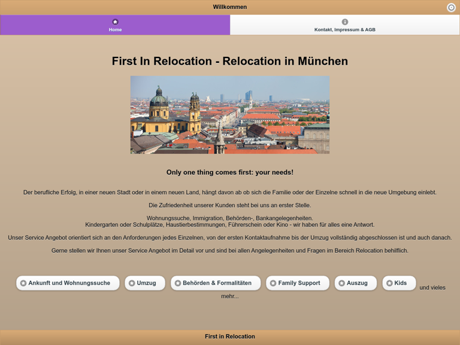Screen dimensions: 460x345
Task: Click the line Wohnungssuche, Immigration, Behörden-, Bankangelegenheiten
Action: 230,218
